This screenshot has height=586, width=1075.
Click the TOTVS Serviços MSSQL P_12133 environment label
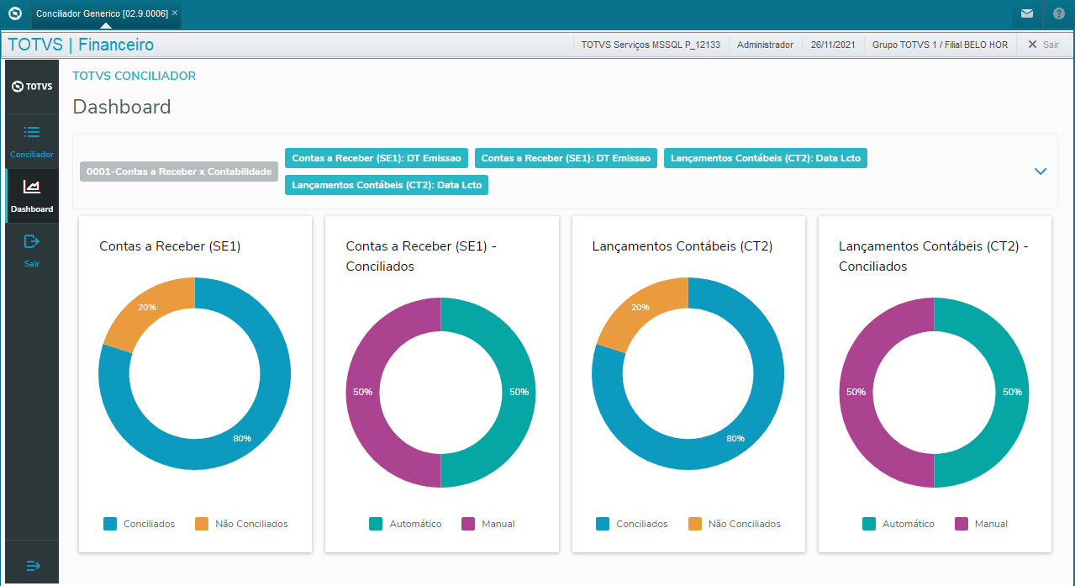coord(651,45)
